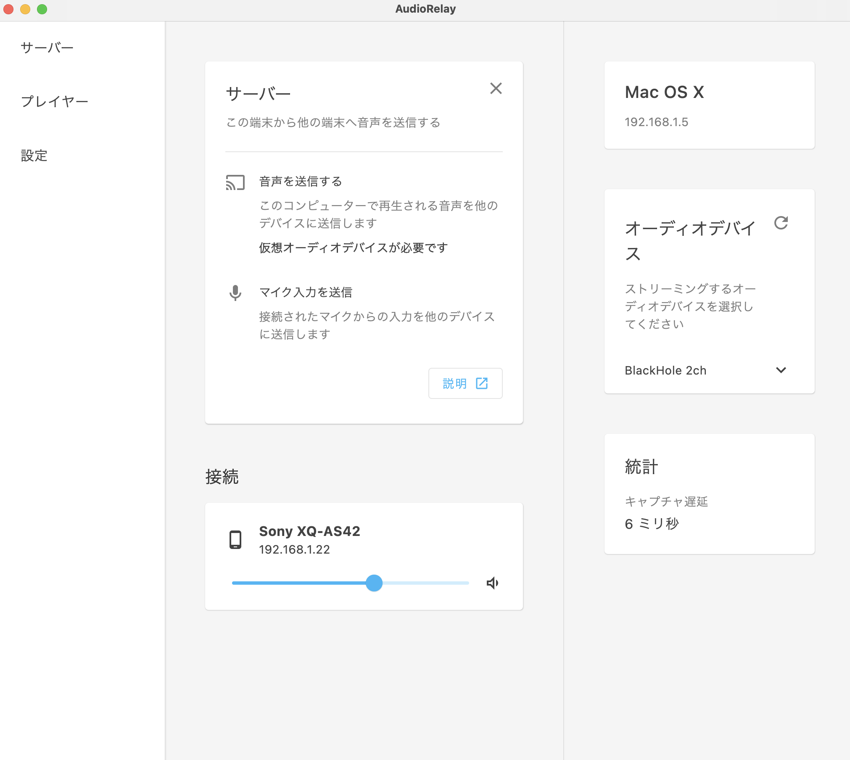Switch to the プレイヤー tab

click(x=55, y=101)
